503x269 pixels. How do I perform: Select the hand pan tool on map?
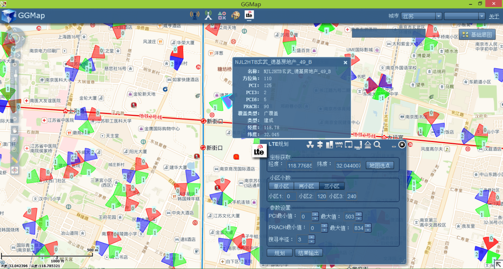[x=15, y=130]
